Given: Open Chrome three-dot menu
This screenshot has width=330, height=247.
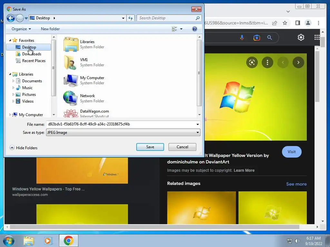Looking at the screenshot, I should (318, 23).
